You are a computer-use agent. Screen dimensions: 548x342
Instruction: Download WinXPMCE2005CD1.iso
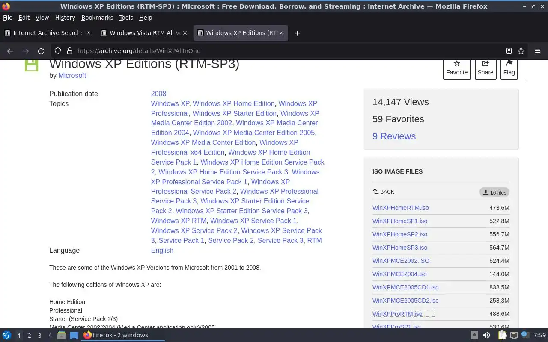tap(405, 287)
